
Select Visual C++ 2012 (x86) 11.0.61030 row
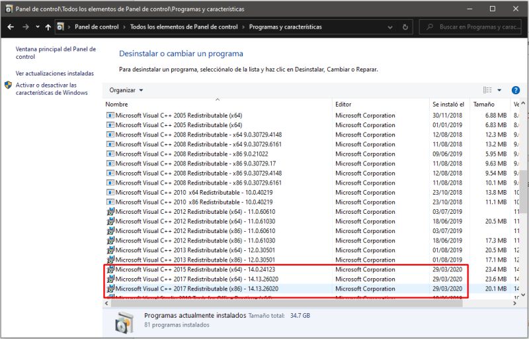[x=311, y=240]
